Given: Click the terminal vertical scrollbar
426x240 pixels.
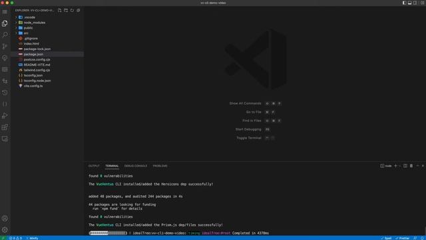Looking at the screenshot, I should 425,231.
